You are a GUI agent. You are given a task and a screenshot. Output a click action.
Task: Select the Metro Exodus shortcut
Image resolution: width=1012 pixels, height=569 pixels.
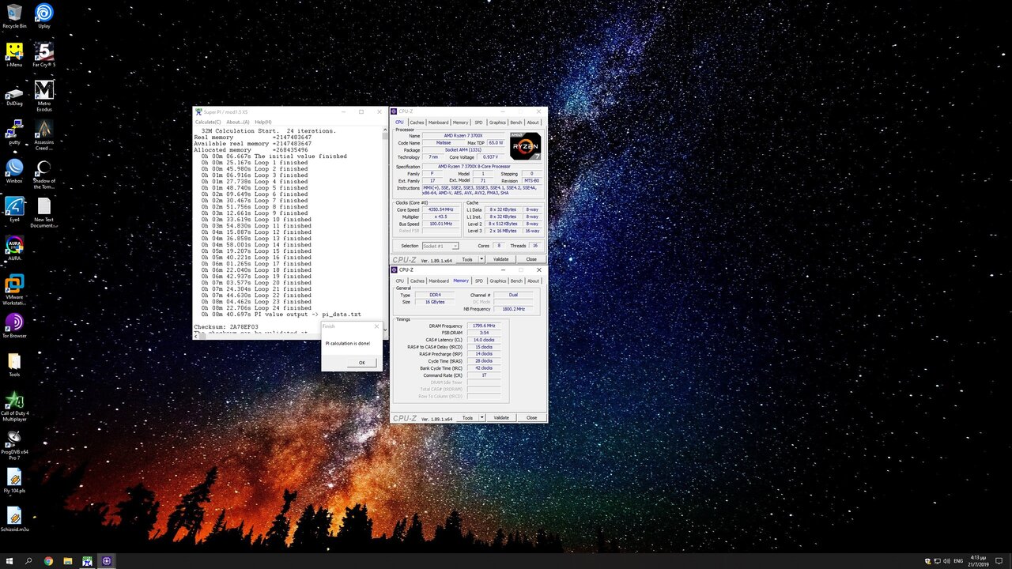point(44,96)
